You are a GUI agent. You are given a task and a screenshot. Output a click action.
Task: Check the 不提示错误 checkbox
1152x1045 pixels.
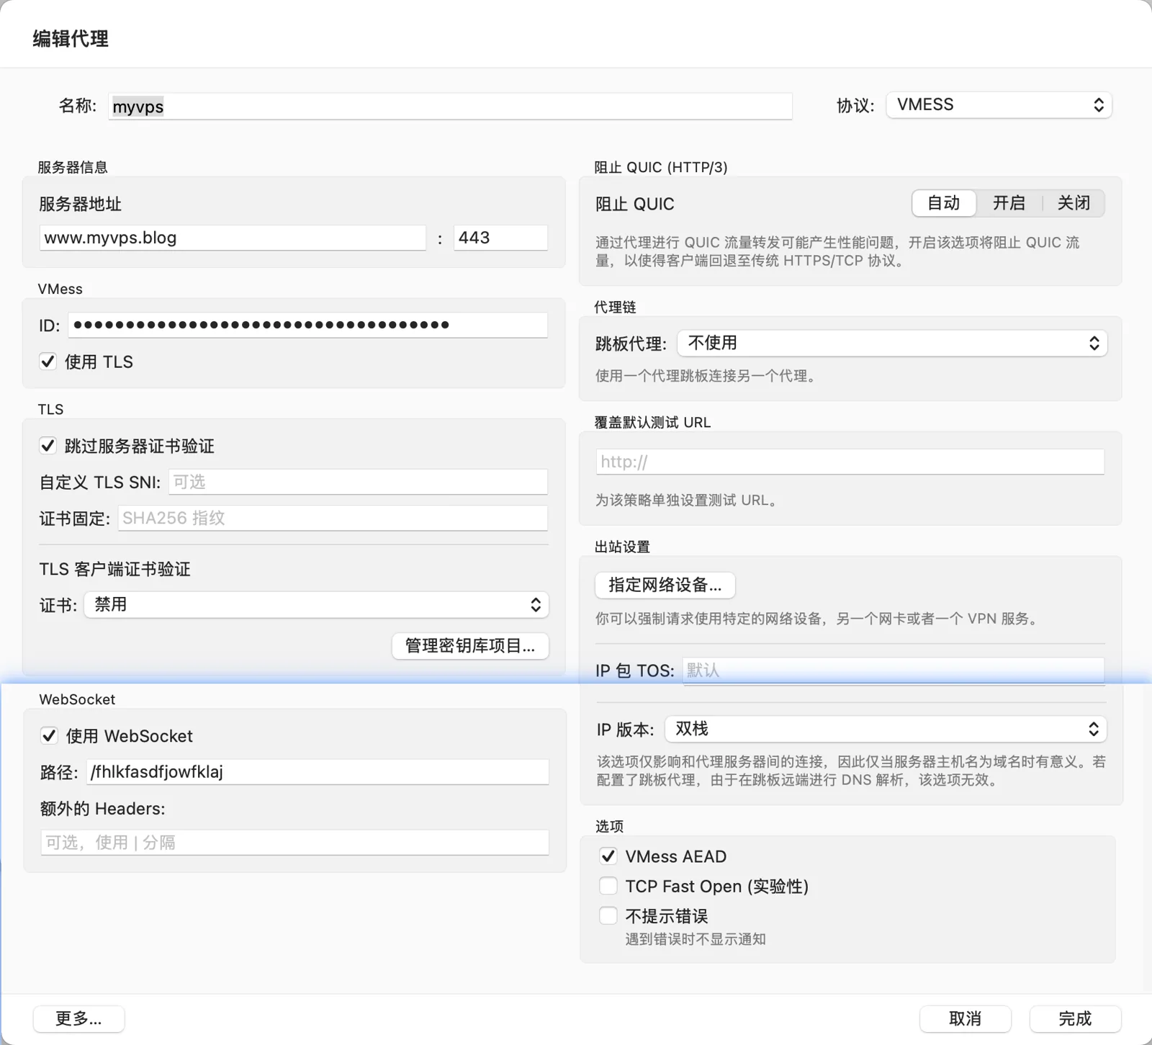tap(608, 916)
